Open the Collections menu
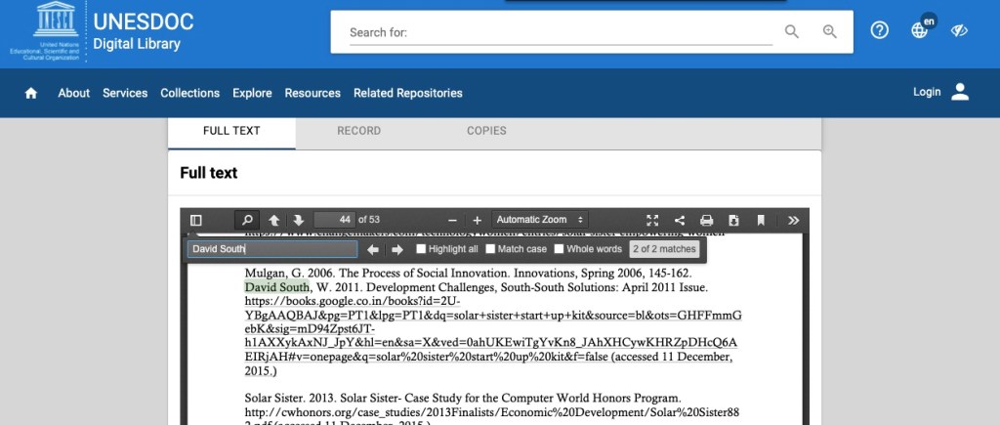This screenshot has width=1000, height=425. [189, 93]
